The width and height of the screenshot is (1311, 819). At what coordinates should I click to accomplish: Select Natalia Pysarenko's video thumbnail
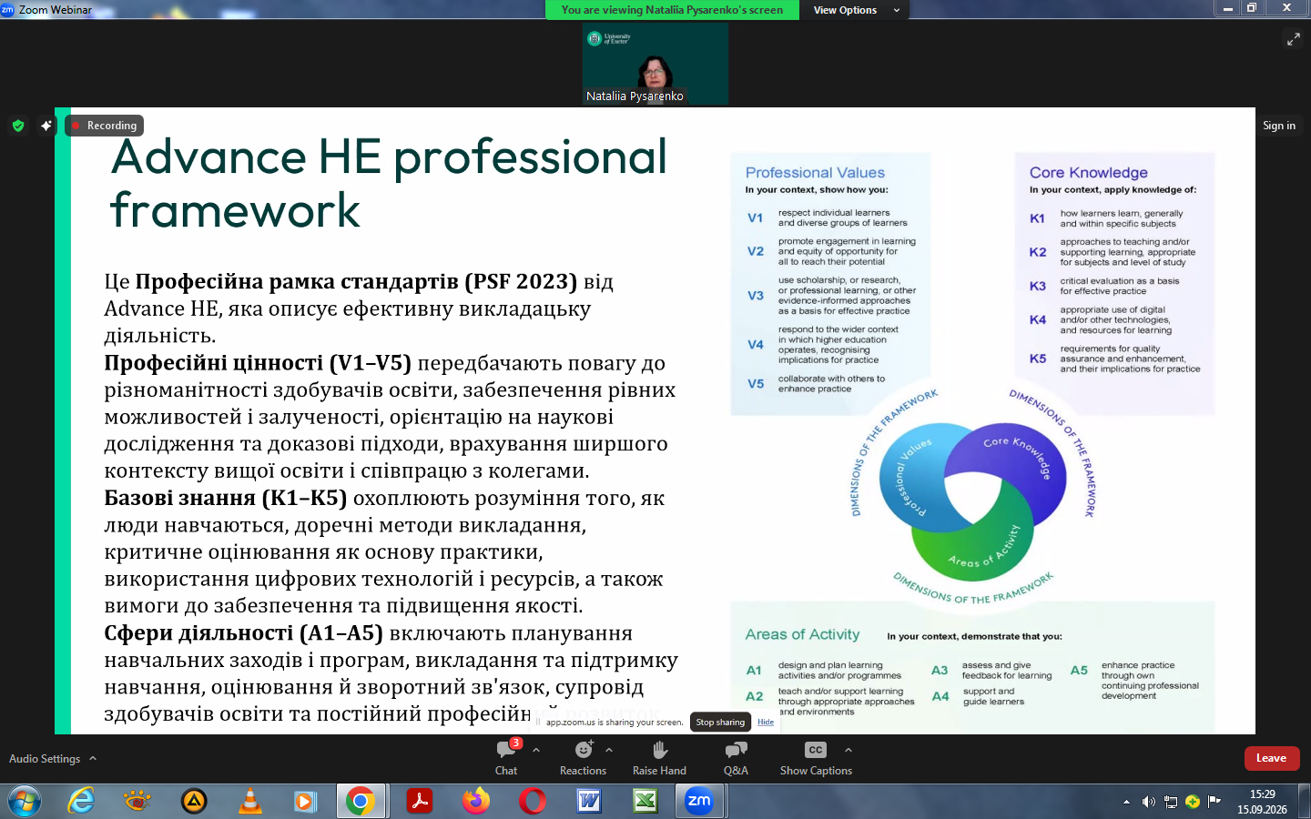pyautogui.click(x=655, y=64)
